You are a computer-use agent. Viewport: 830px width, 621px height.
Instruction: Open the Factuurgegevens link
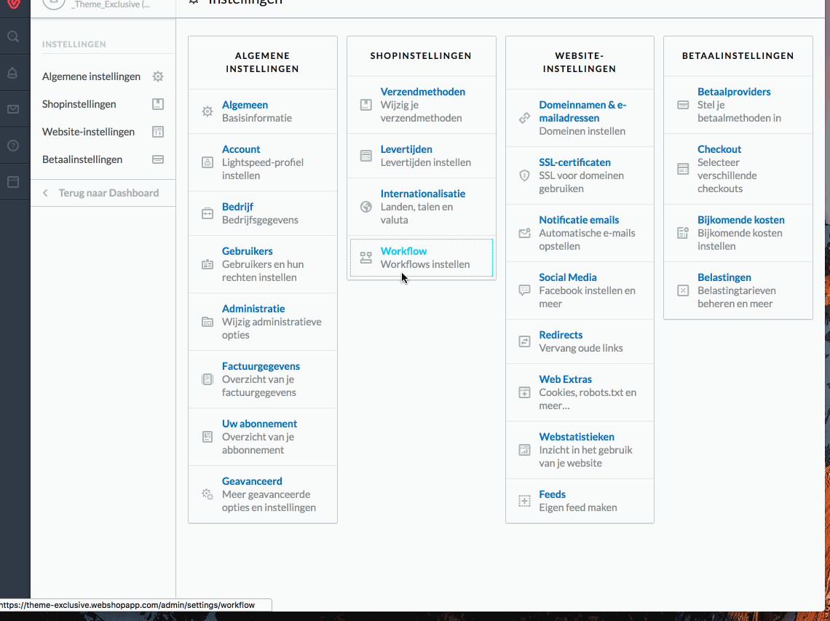tap(261, 366)
